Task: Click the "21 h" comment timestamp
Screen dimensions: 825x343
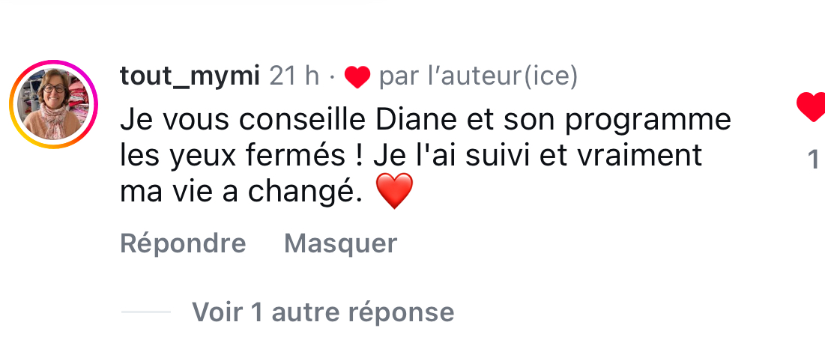Action: click(x=294, y=76)
